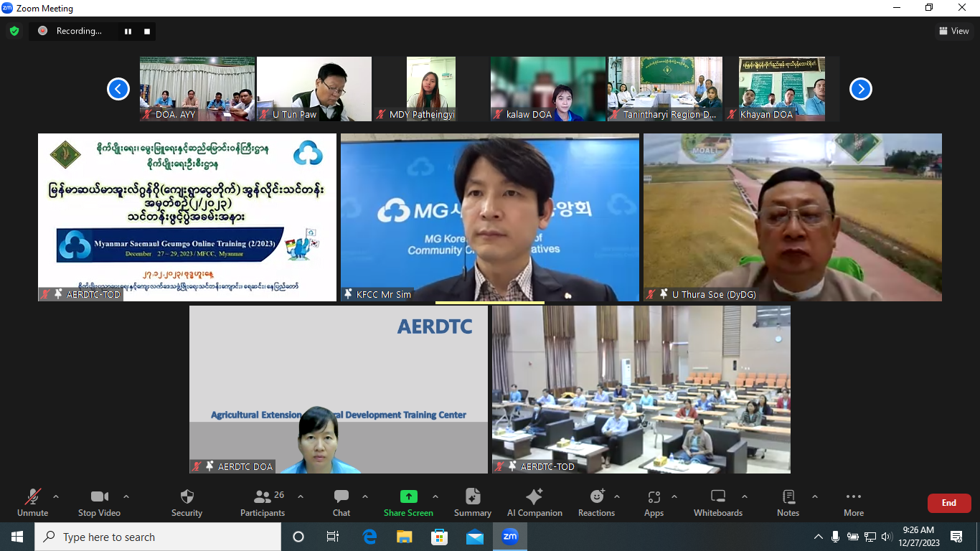
Task: Expand video options chevron beside Stop Video
Action: tap(126, 496)
